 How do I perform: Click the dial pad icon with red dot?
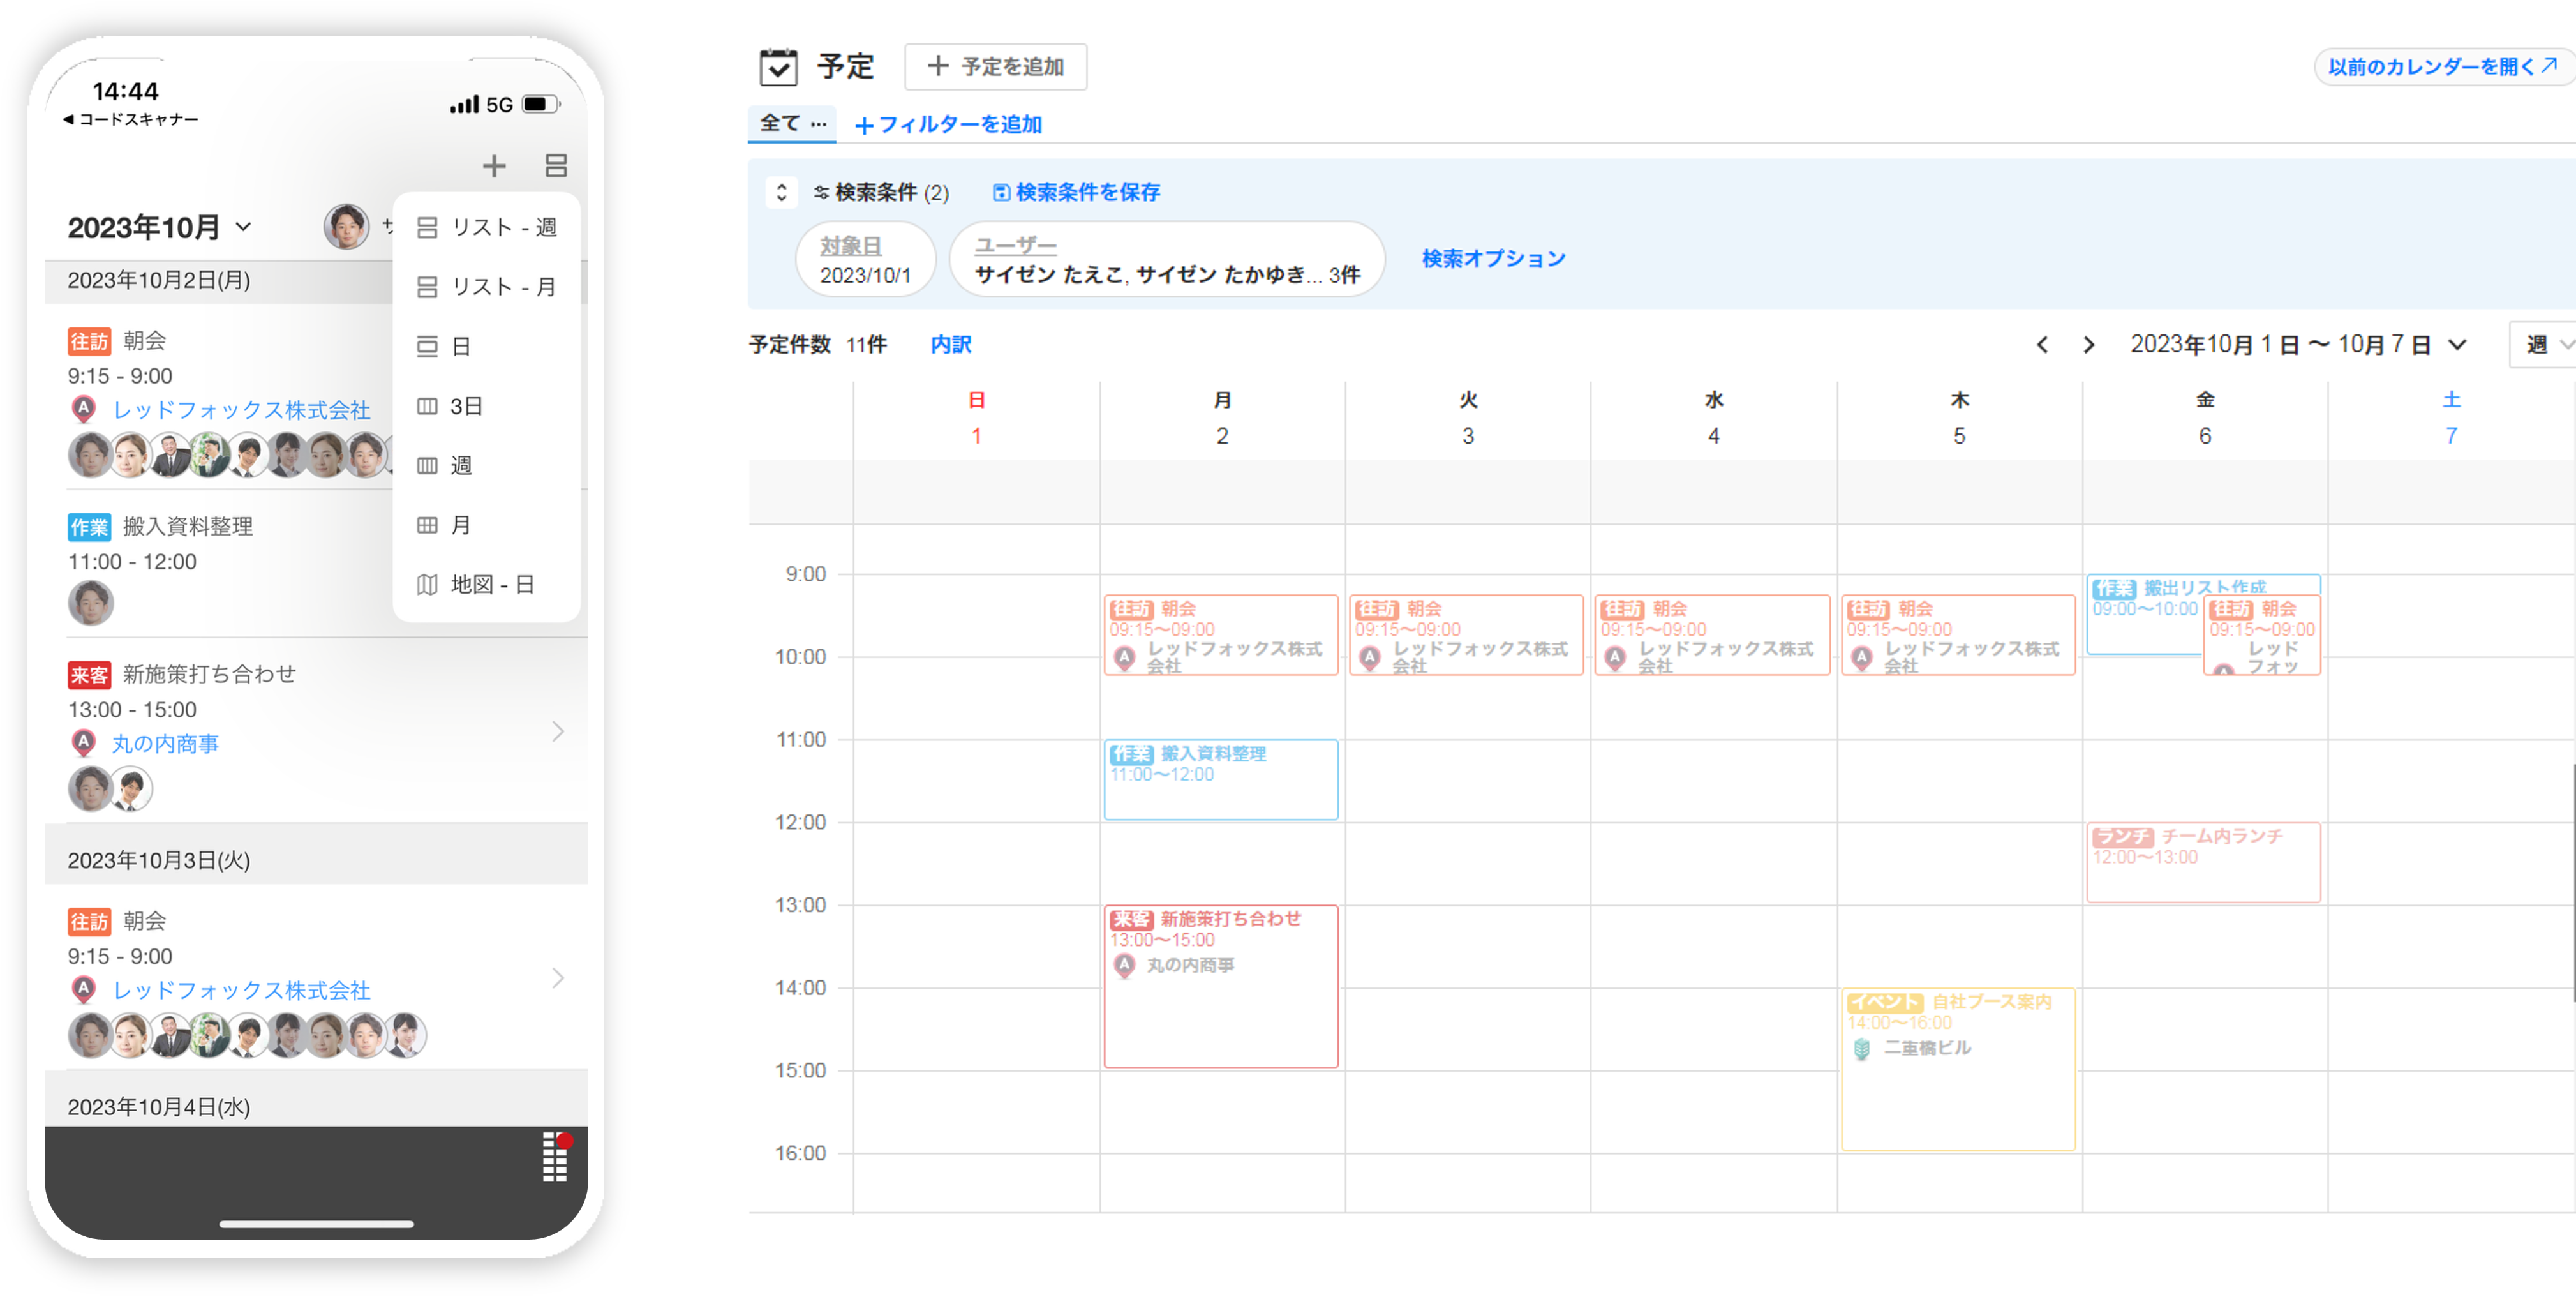pos(556,1157)
